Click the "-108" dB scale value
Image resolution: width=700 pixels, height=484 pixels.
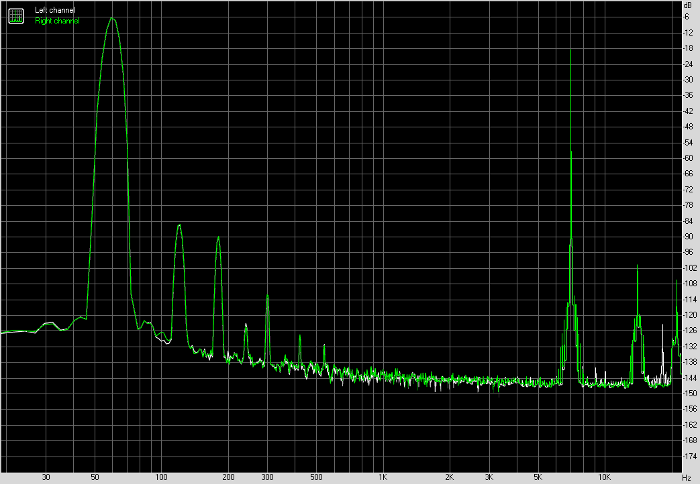(690, 284)
